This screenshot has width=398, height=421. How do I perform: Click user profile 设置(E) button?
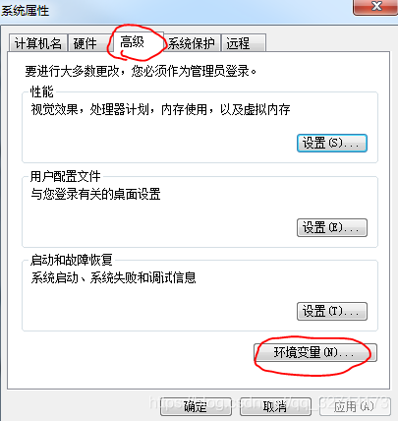(332, 227)
